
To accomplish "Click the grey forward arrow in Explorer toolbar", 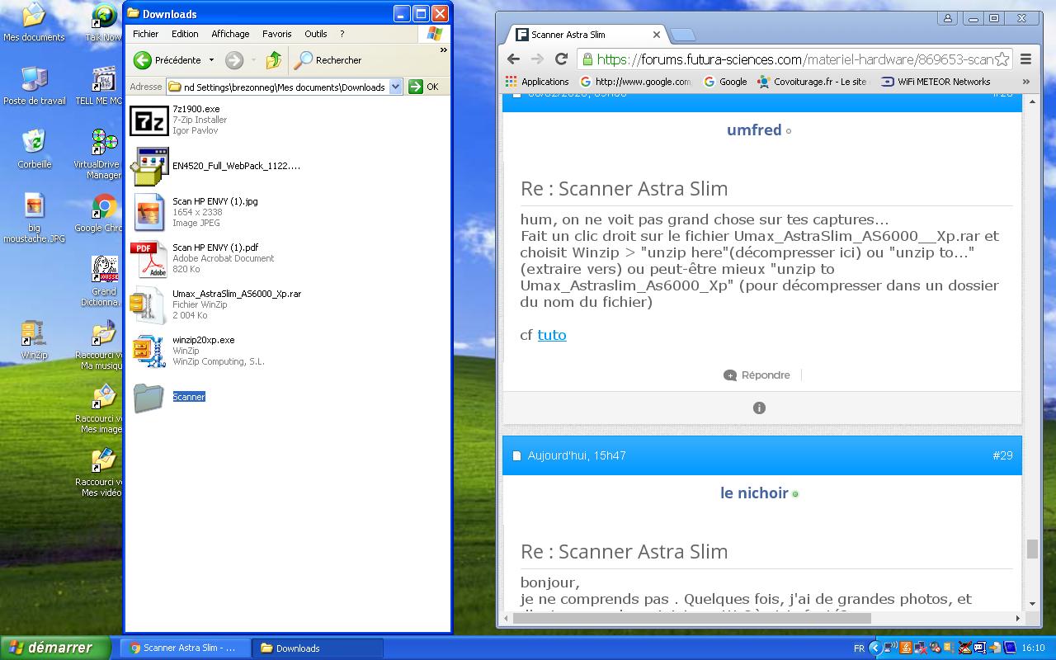I will [x=234, y=60].
